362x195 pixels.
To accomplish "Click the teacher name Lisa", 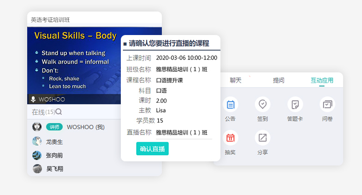I will pyautogui.click(x=161, y=110).
